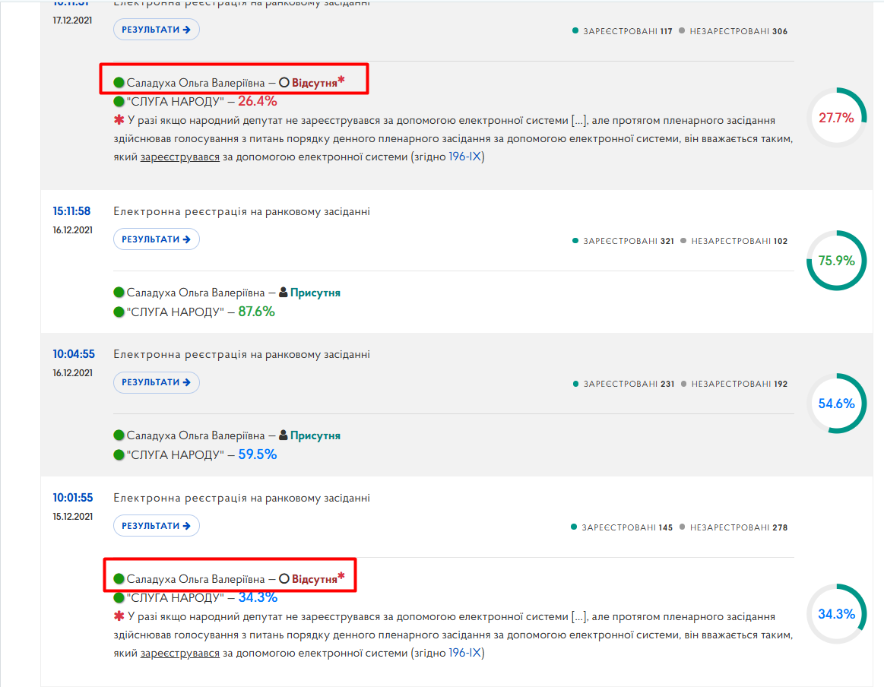884x687 pixels.
Task: Open the 196-IX link in the top footnote
Action: coord(464,157)
